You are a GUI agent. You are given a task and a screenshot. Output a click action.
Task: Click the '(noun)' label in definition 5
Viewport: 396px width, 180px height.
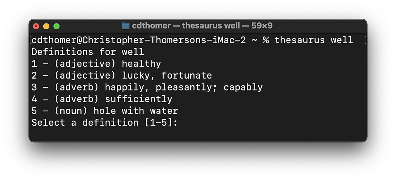(x=72, y=111)
